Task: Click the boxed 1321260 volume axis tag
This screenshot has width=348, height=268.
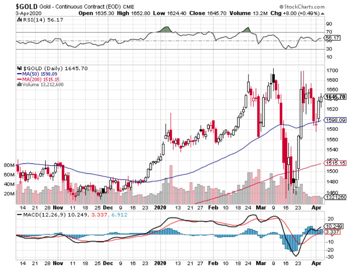Action: point(335,197)
